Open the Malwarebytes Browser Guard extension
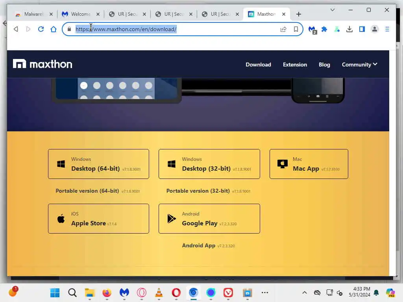403x302 pixels. (312, 30)
